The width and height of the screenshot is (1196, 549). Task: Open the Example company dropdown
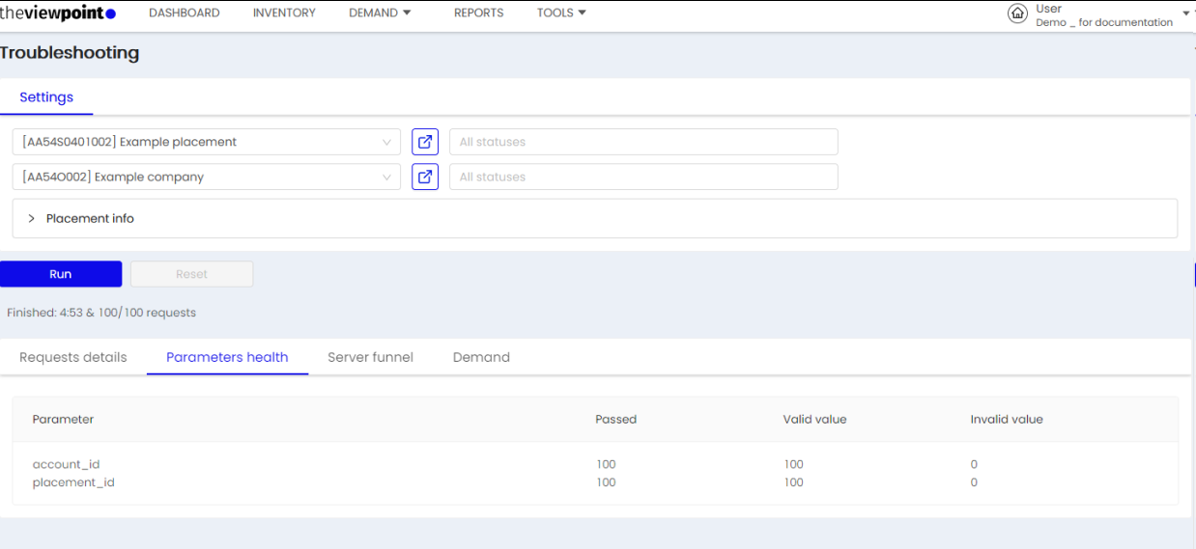coord(207,177)
